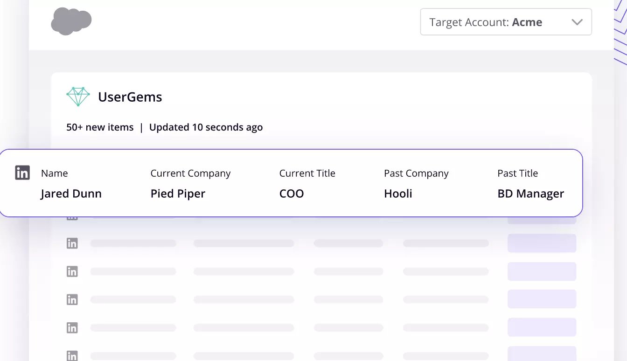The image size is (627, 361).
Task: Click the BD Manager past title
Action: [531, 194]
